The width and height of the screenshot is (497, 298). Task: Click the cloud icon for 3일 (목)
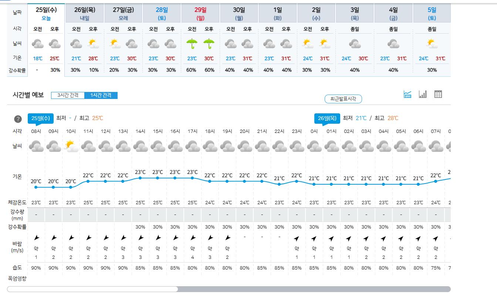[355, 44]
